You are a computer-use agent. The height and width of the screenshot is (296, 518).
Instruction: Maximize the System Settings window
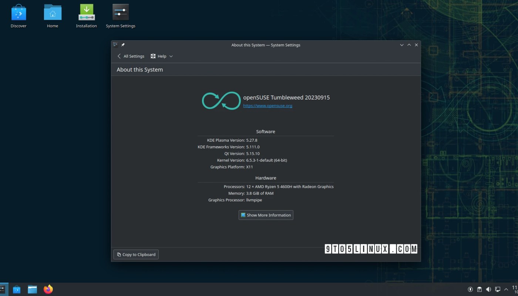pos(409,45)
